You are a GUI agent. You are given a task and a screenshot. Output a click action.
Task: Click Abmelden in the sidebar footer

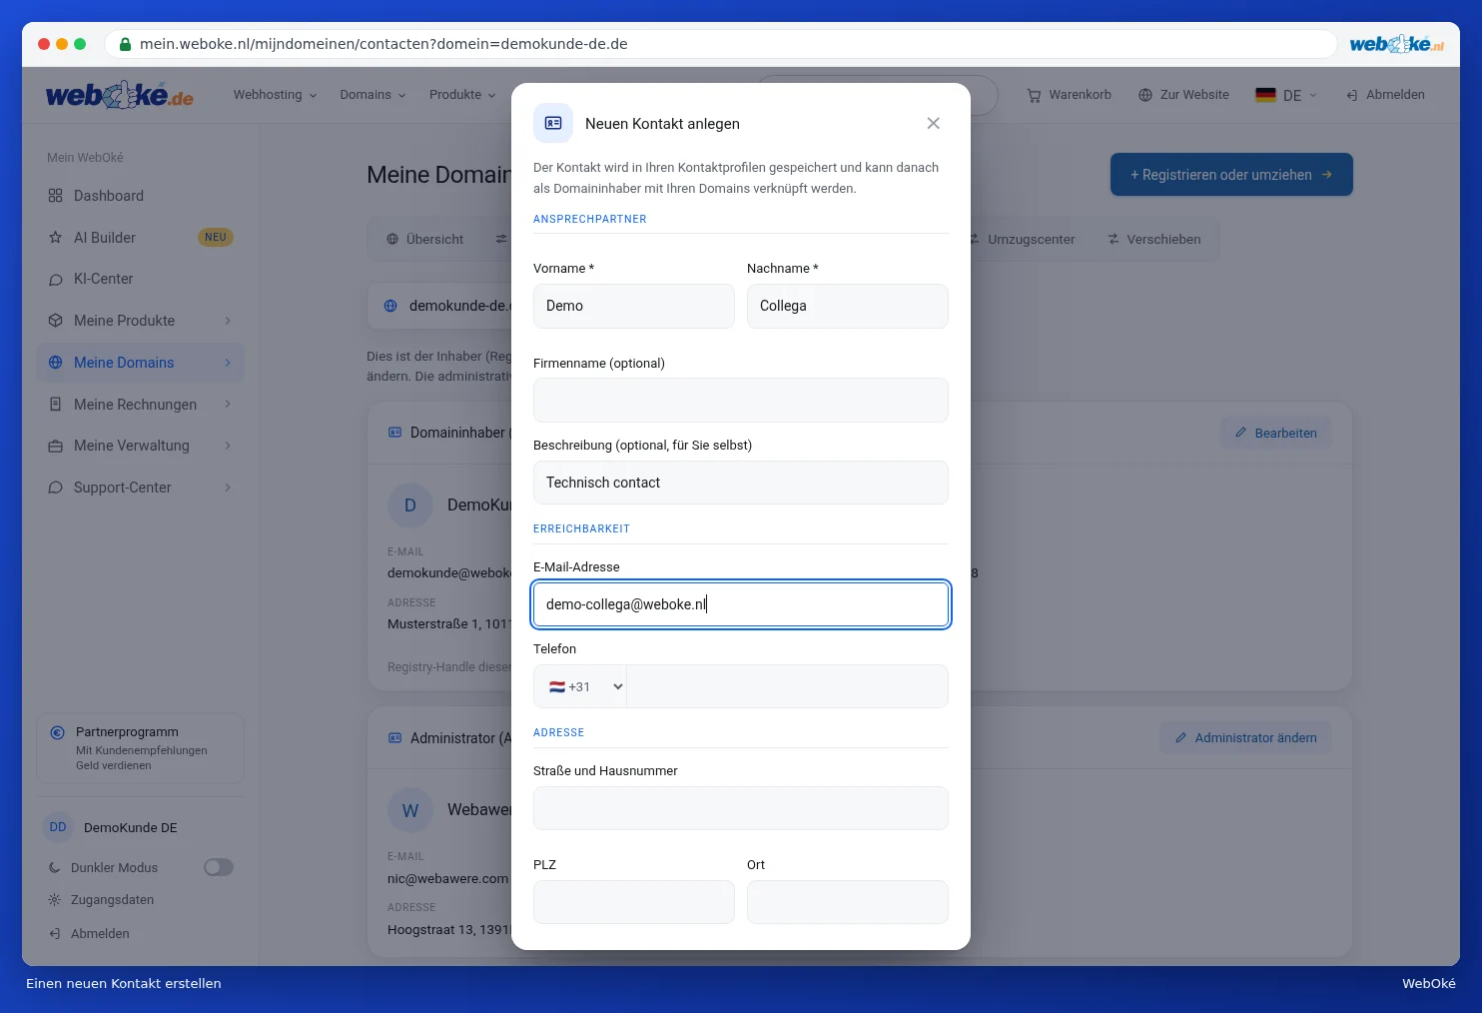point(89,934)
